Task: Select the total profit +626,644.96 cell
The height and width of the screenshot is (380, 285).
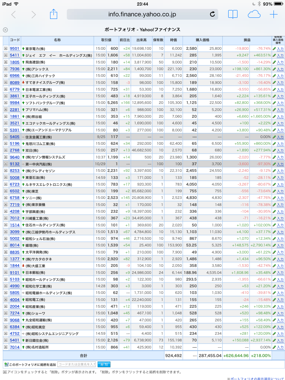Action: click(x=236, y=356)
